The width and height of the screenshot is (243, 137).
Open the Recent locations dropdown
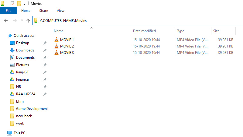coord(22,20)
